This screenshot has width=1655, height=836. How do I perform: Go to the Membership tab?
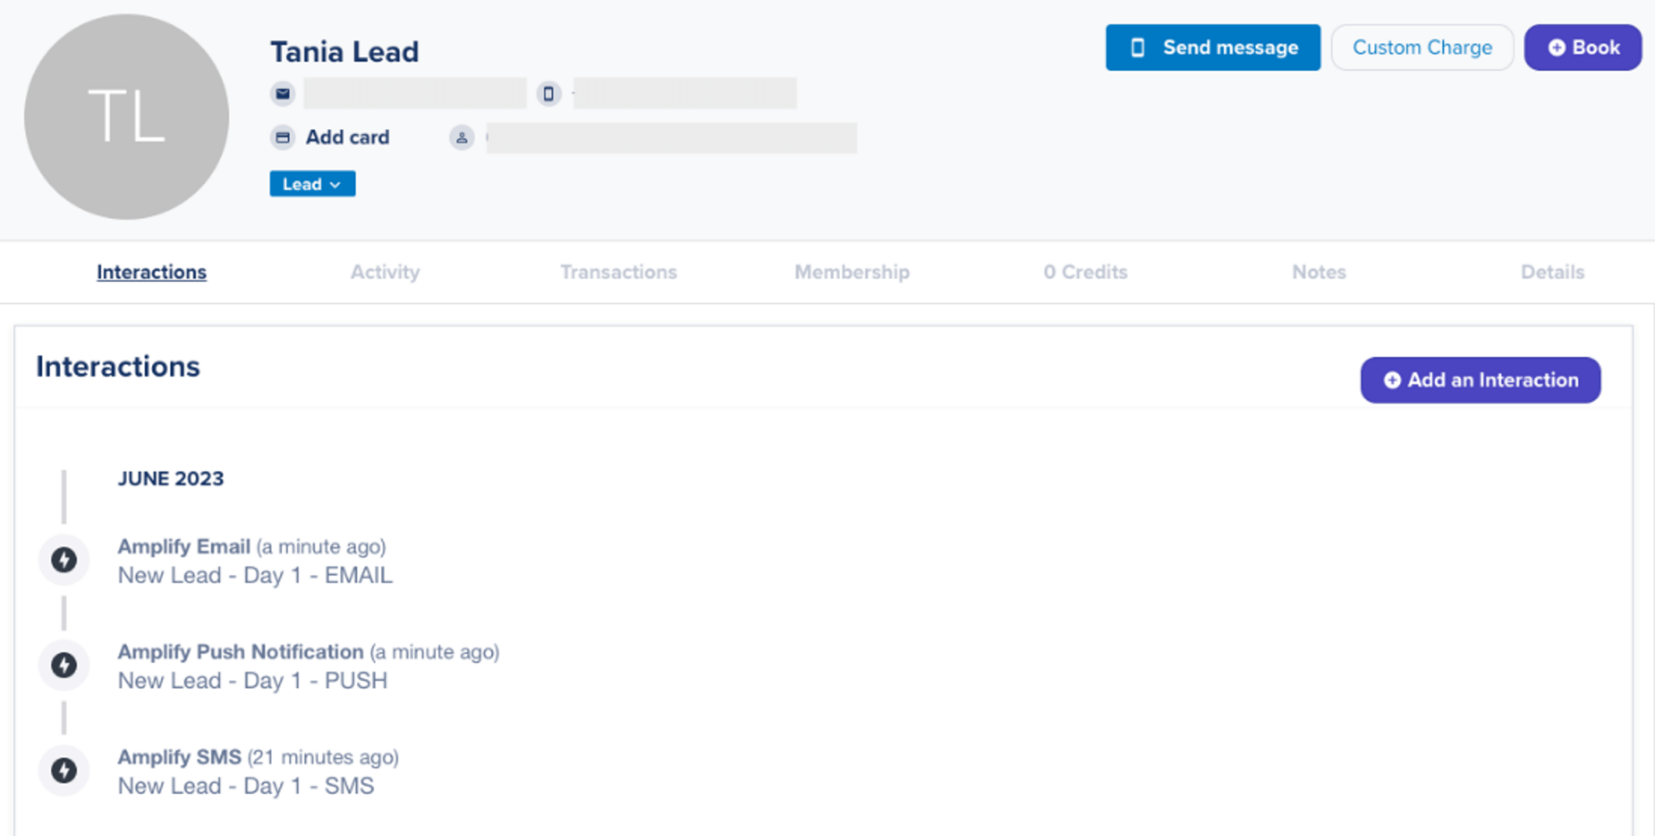(x=852, y=272)
